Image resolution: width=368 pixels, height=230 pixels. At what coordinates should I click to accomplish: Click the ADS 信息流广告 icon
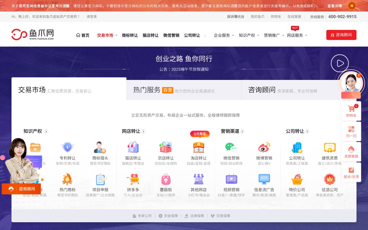(264, 179)
